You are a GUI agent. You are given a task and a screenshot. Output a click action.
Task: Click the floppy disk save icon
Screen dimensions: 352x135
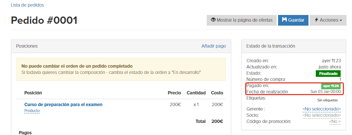coord(284,20)
